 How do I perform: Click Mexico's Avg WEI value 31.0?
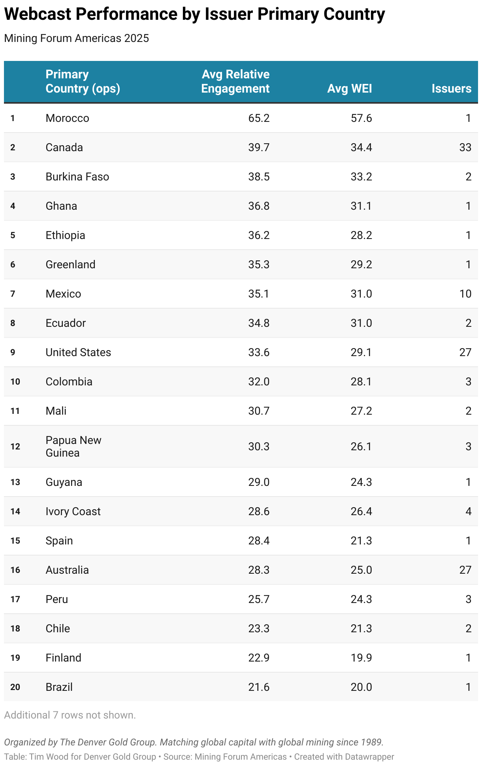361,294
